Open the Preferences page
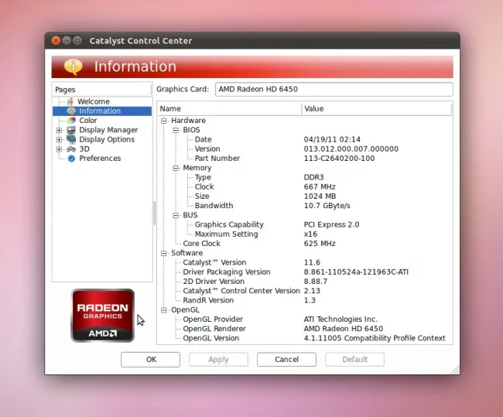 click(x=100, y=159)
